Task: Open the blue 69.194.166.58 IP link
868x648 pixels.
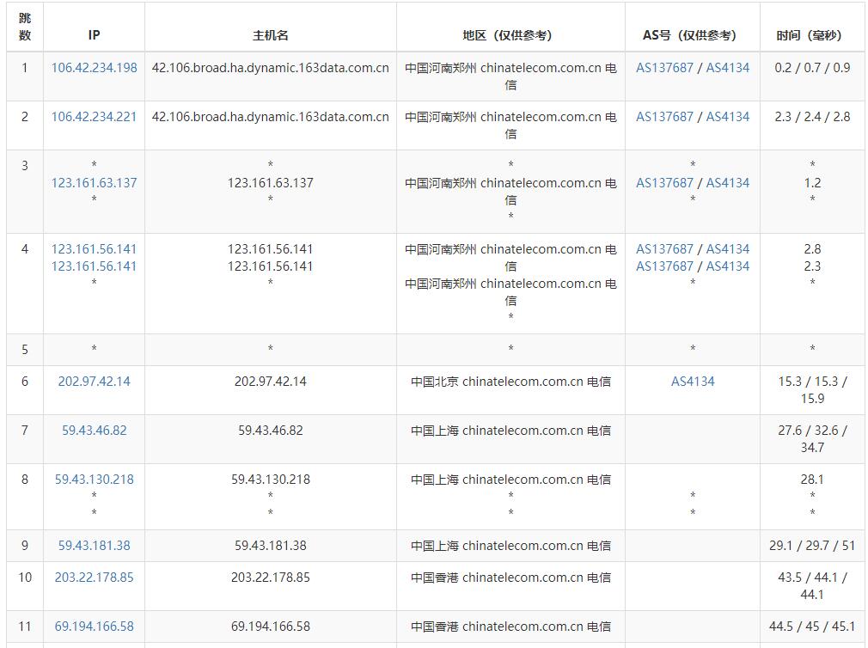Action: pos(95,627)
